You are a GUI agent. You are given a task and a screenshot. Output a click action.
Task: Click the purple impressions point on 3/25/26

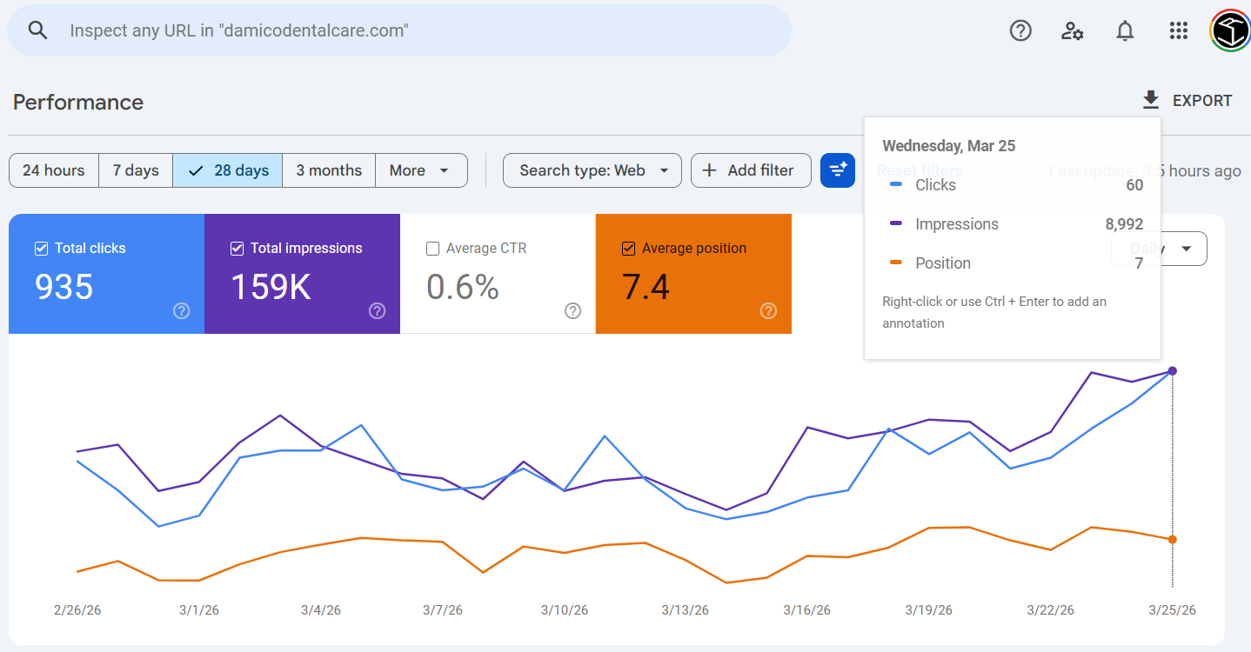1172,371
